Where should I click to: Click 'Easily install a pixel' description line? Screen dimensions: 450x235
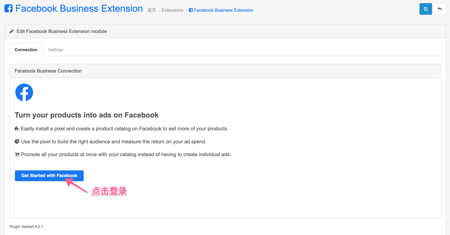125,129
